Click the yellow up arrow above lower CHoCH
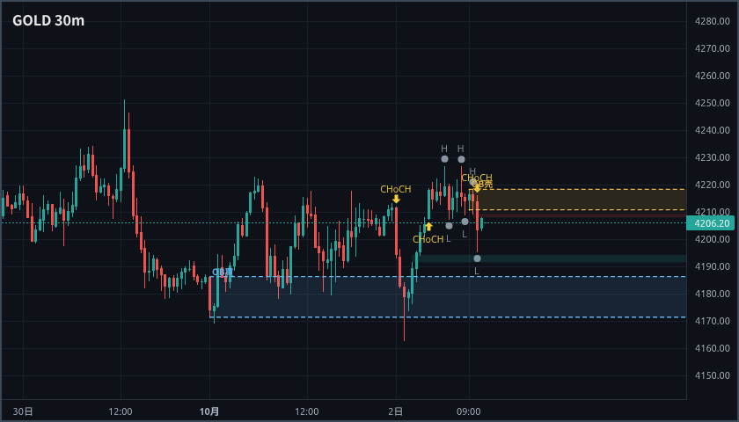The width and height of the screenshot is (739, 422). (428, 227)
